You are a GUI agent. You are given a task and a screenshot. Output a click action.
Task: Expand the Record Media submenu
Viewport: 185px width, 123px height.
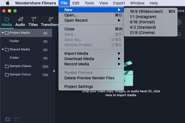click(x=91, y=64)
